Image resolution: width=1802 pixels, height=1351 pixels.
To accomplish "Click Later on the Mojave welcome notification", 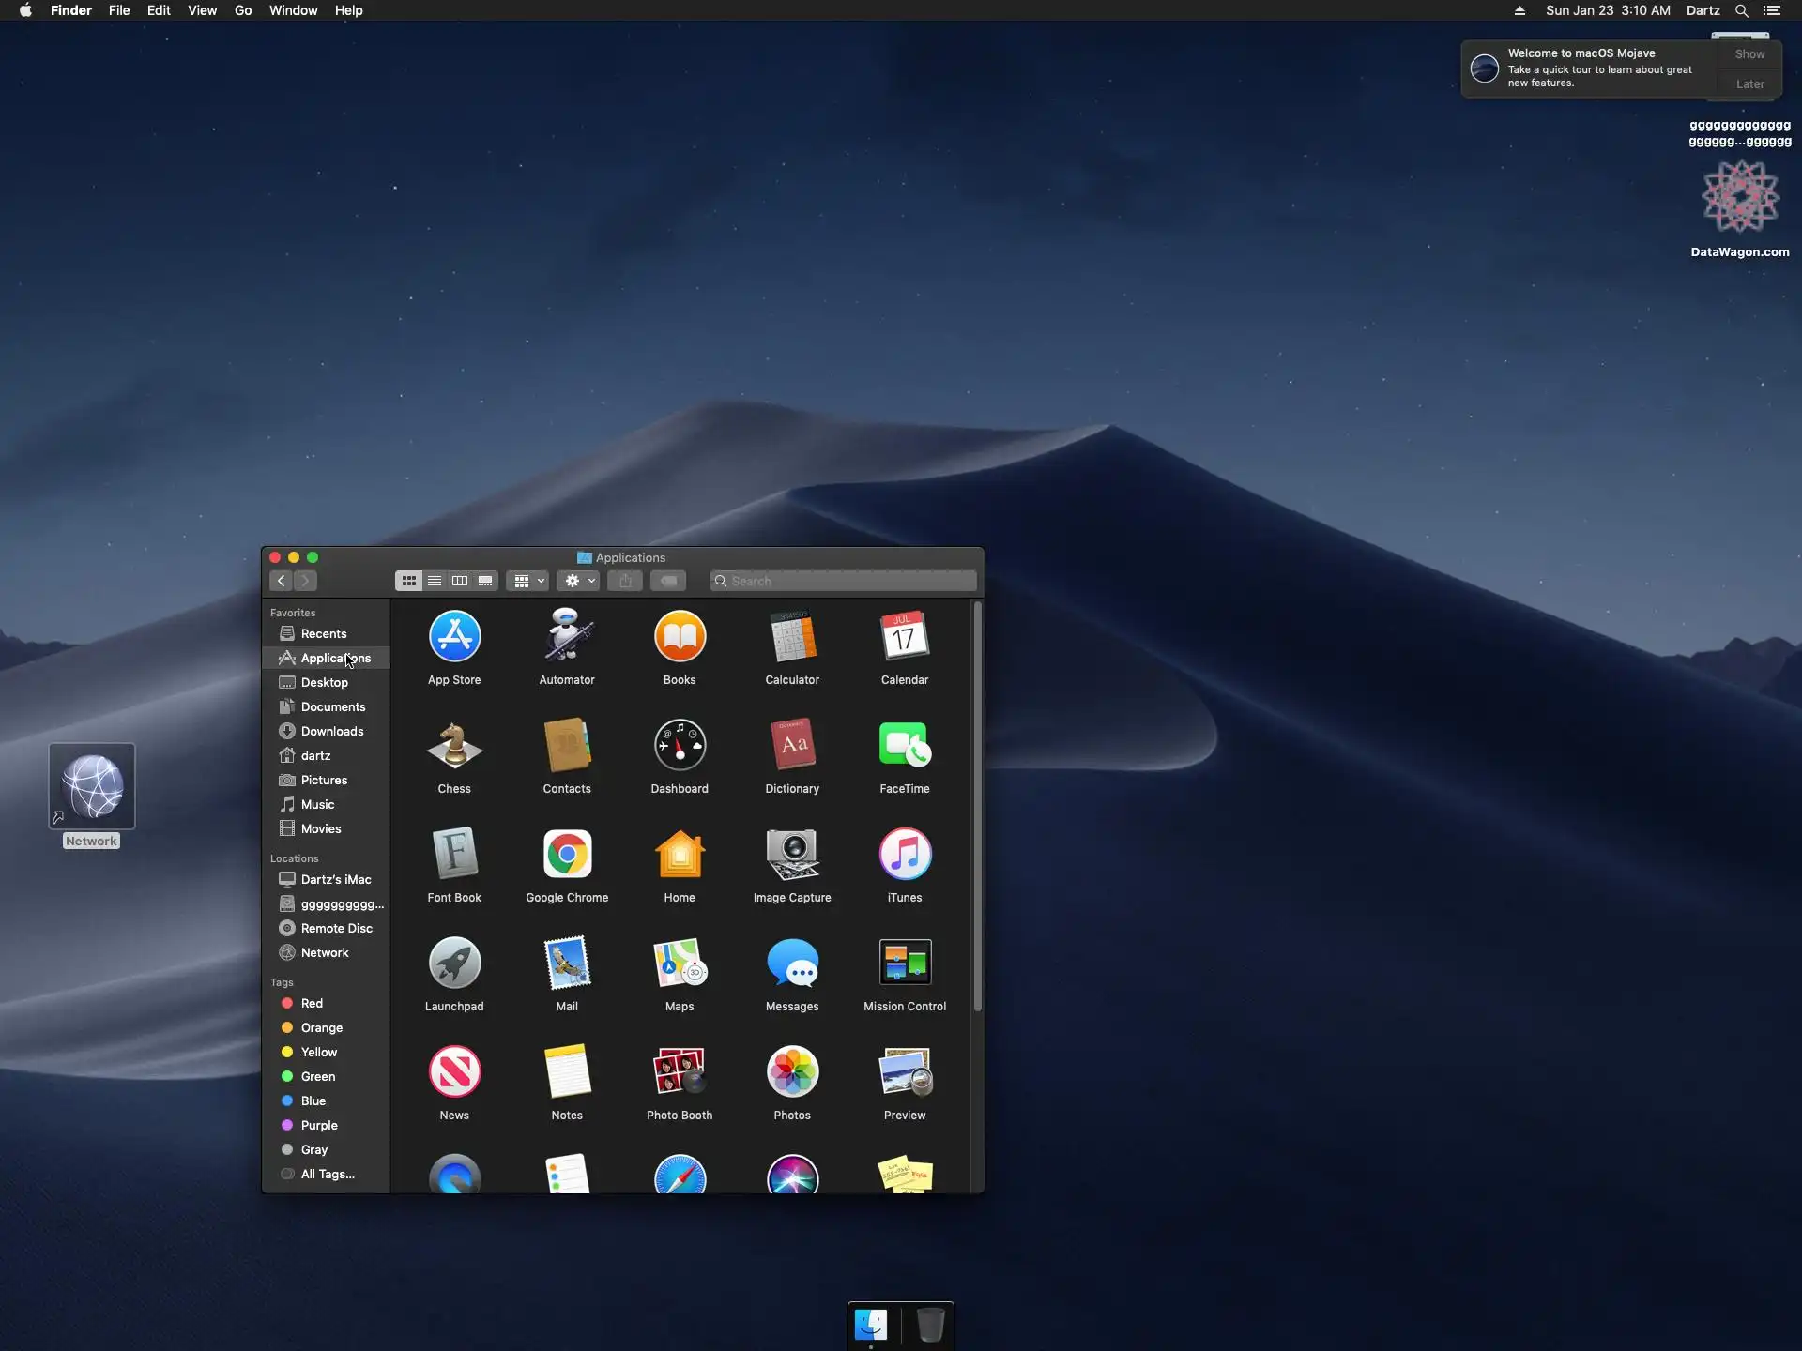I will coord(1749,84).
